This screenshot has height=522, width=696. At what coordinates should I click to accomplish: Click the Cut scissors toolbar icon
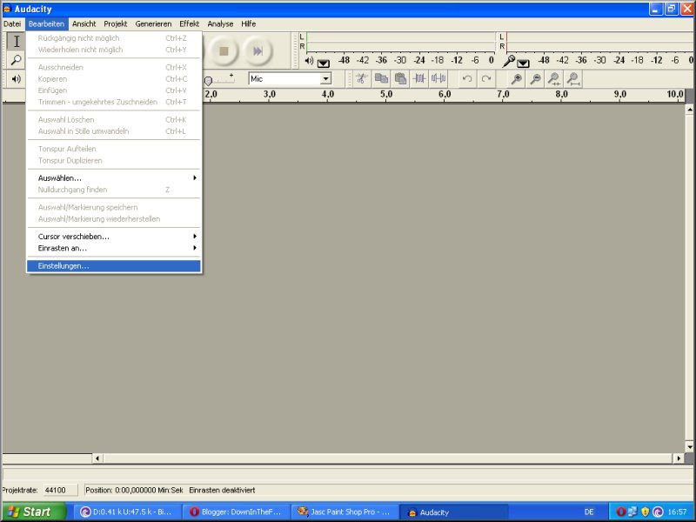click(x=362, y=79)
